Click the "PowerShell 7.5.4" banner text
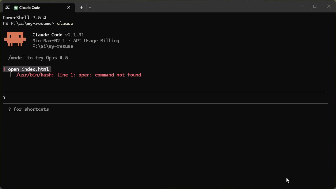336x189 pixels. tap(24, 17)
